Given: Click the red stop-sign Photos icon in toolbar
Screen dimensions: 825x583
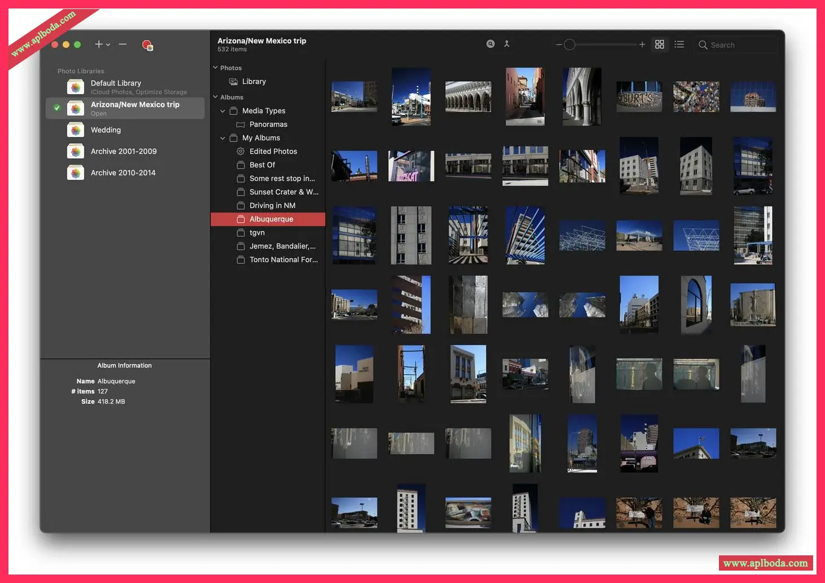Looking at the screenshot, I should pos(147,45).
